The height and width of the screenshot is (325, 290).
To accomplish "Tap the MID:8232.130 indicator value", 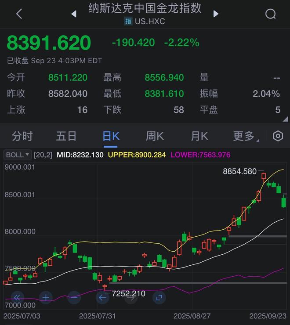I will pos(80,155).
